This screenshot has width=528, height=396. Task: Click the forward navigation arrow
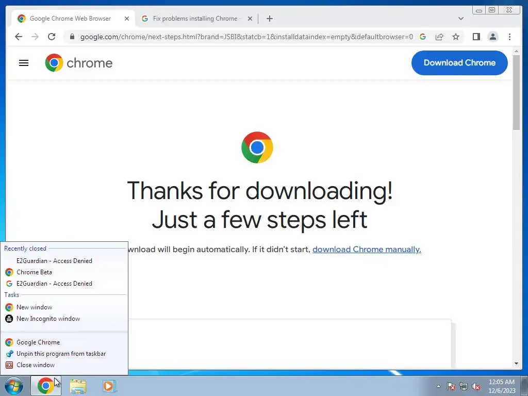click(x=35, y=37)
